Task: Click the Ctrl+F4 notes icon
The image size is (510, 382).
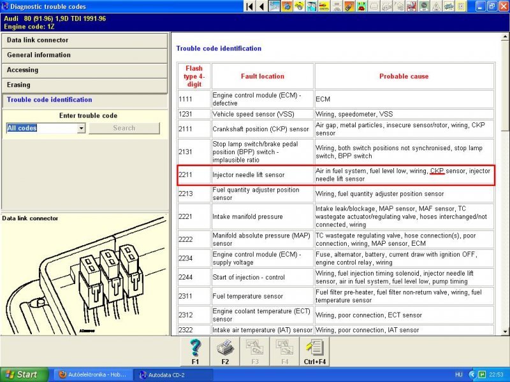Action: (x=314, y=351)
